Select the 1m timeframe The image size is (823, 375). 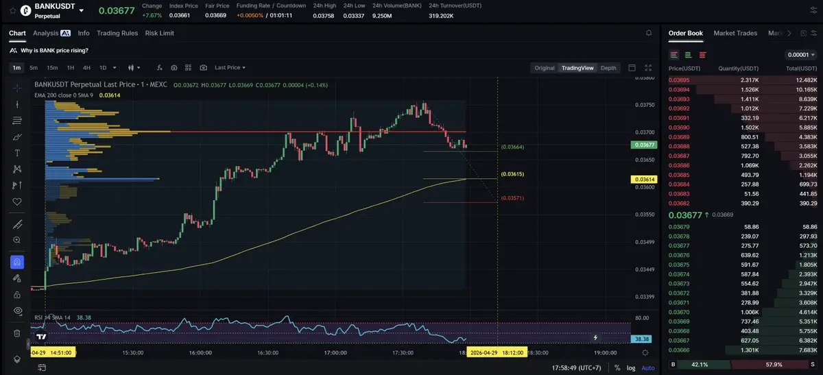[17, 68]
